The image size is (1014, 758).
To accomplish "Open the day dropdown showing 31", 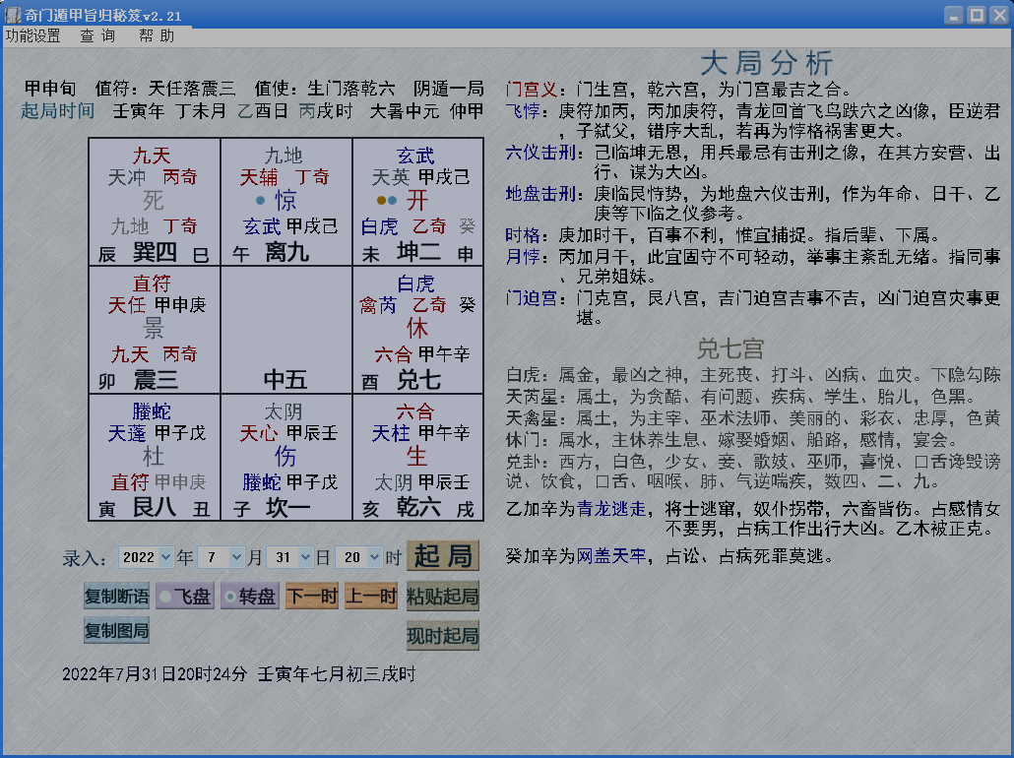I will pyautogui.click(x=290, y=557).
